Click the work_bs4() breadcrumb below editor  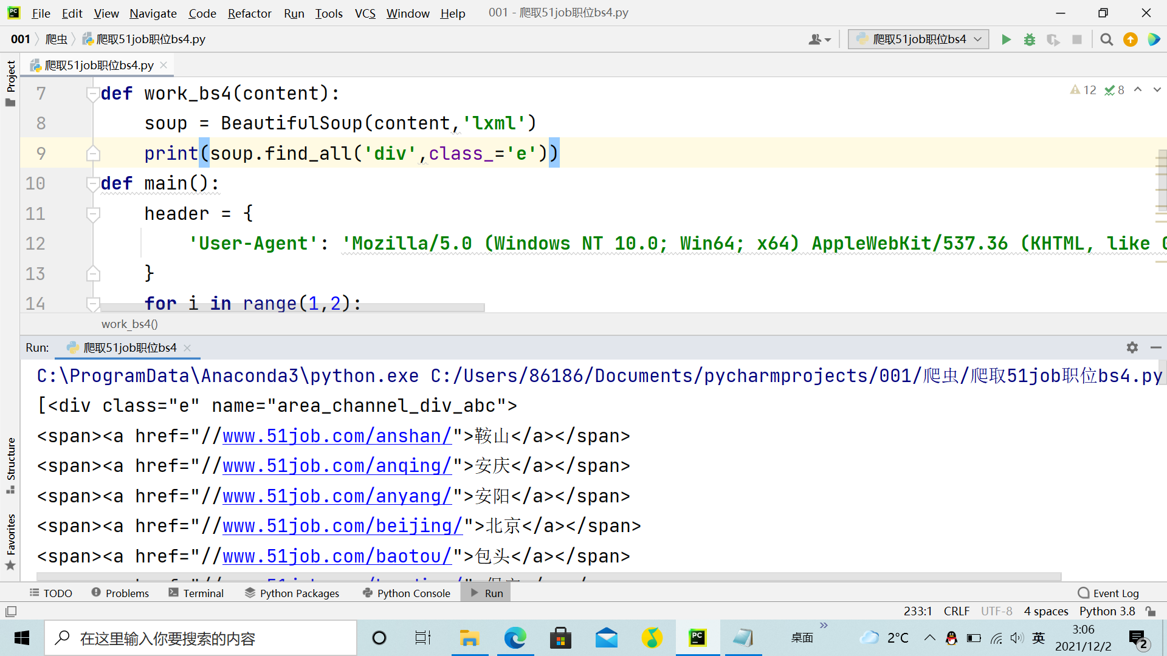point(129,324)
